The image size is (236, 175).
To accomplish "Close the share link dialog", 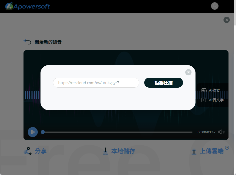I will point(188,72).
